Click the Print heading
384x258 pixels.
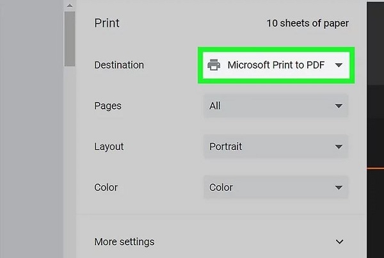107,23
